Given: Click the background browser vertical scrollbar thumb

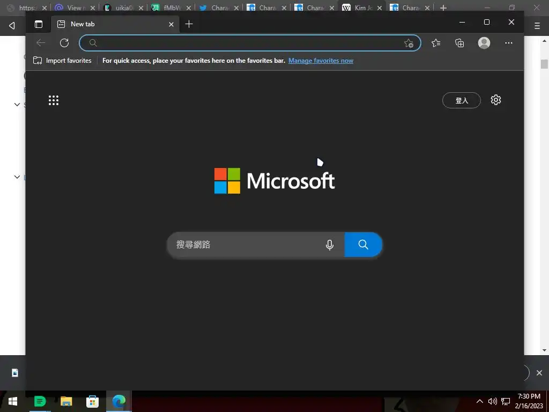Looking at the screenshot, I should 544,64.
